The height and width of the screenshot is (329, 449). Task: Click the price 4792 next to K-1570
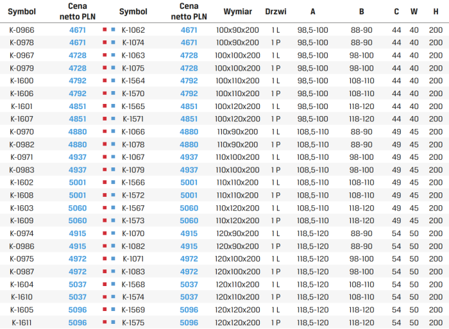click(189, 94)
